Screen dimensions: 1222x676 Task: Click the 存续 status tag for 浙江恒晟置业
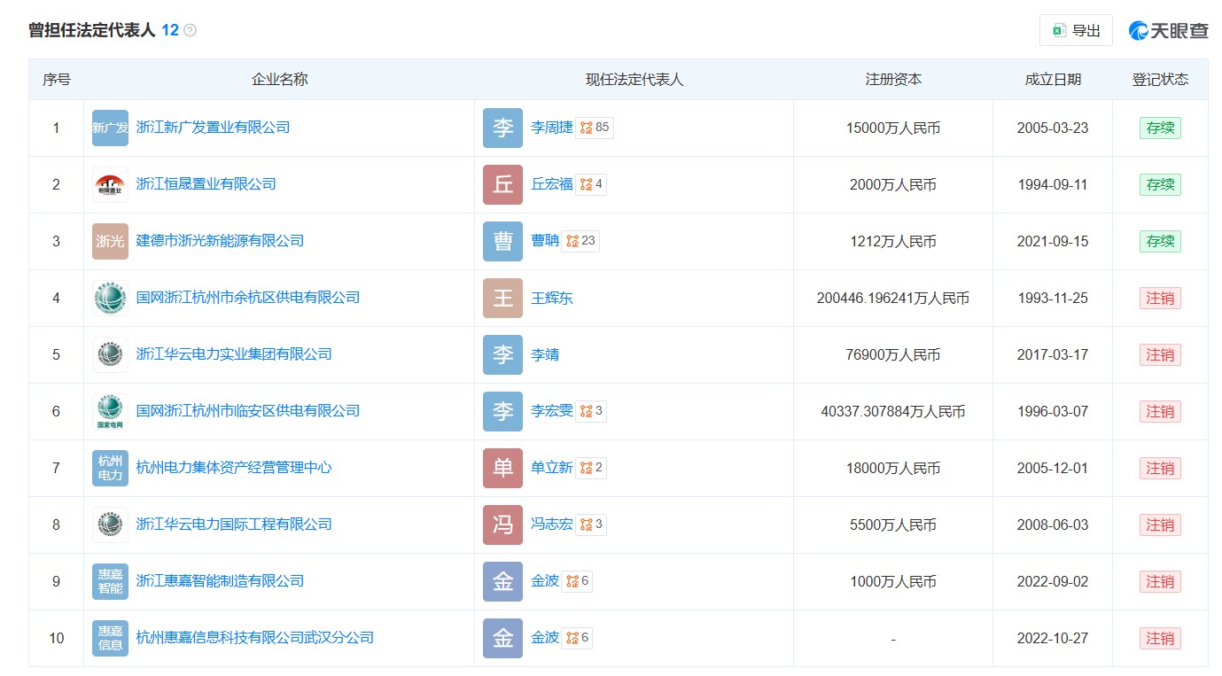point(1160,184)
